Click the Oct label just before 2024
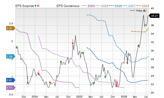 pos(24,96)
